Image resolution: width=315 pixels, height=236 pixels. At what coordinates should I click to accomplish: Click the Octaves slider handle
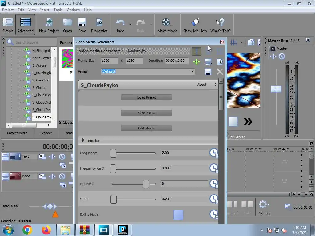pyautogui.click(x=146, y=184)
